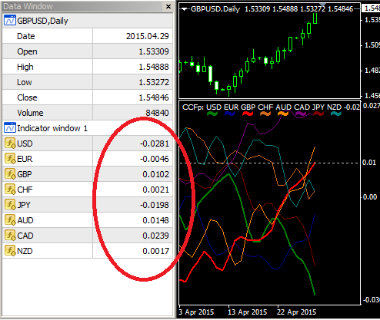The height and width of the screenshot is (320, 380).
Task: Select the NZD indicator icon
Action: tap(10, 251)
